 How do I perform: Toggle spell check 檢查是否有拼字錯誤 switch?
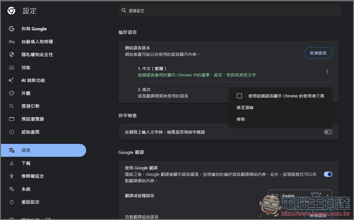[328, 132]
